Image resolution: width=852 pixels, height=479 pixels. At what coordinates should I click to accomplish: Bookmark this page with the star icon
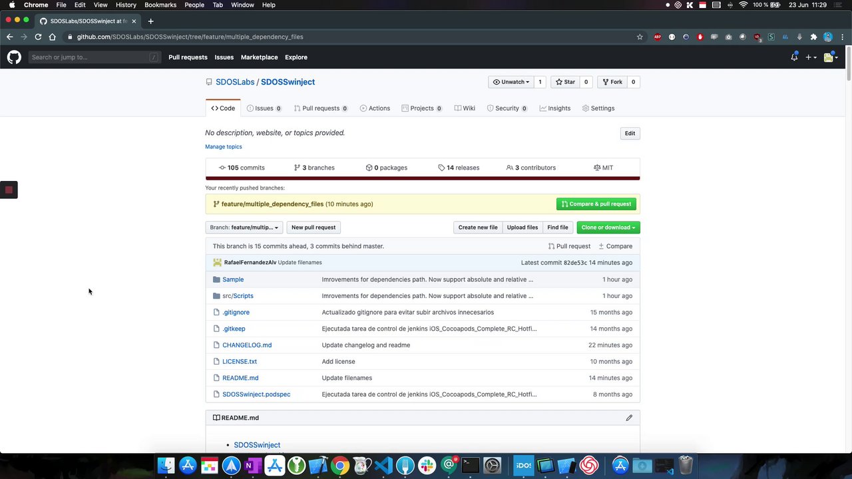(x=640, y=37)
